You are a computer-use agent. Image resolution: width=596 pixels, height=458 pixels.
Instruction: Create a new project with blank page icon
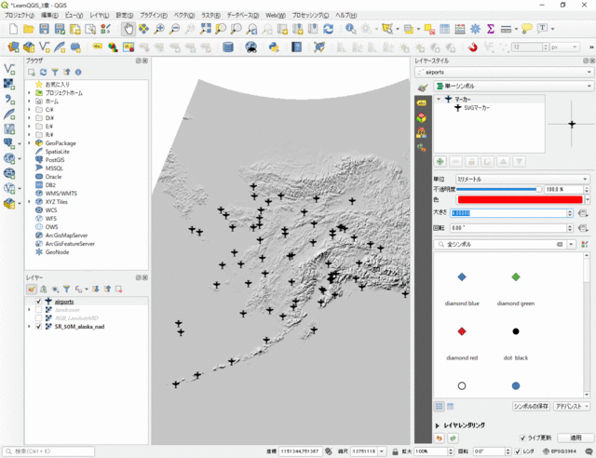click(x=13, y=29)
